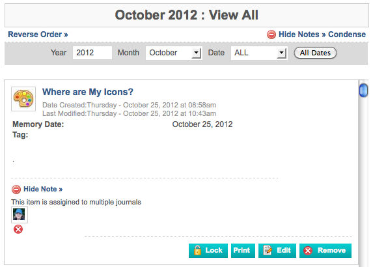Open the 'Where are My Icons?' entry title
Image resolution: width=373 pixels, height=267 pixels.
87,92
